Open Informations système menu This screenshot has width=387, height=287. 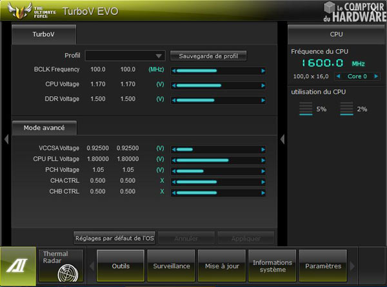click(272, 266)
